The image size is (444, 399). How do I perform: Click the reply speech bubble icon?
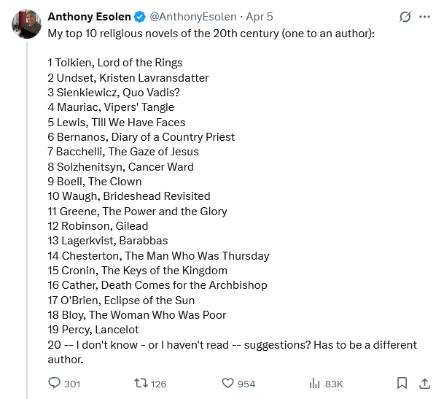tap(54, 383)
